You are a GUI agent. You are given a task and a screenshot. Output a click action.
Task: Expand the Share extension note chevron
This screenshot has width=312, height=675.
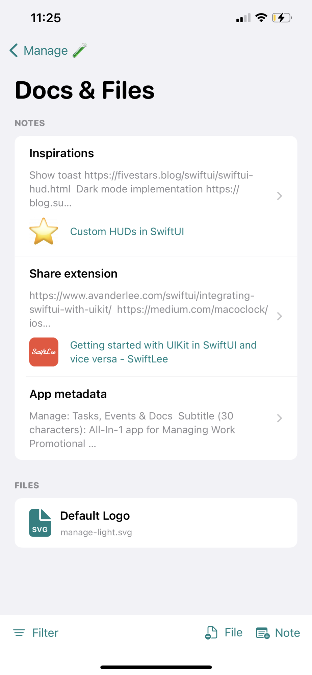[279, 316]
